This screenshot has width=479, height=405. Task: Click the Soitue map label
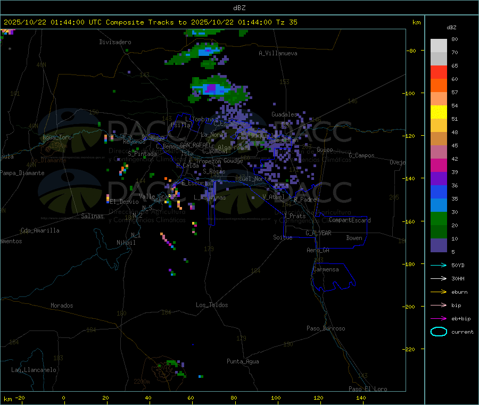tap(283, 237)
